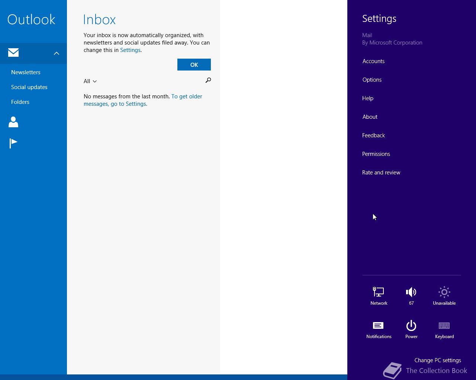This screenshot has width=476, height=380.
Task: Open Feedback in Settings pane
Action: [373, 135]
